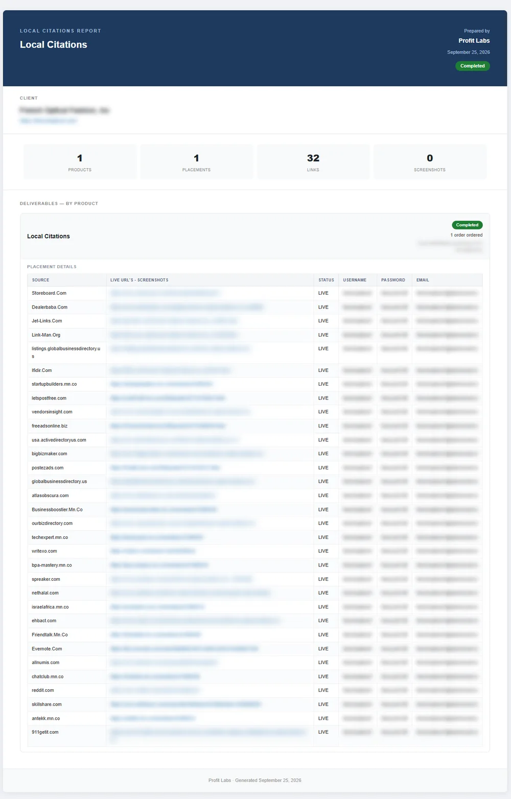Click the Completed badge above "1 order ordered"

pos(467,225)
